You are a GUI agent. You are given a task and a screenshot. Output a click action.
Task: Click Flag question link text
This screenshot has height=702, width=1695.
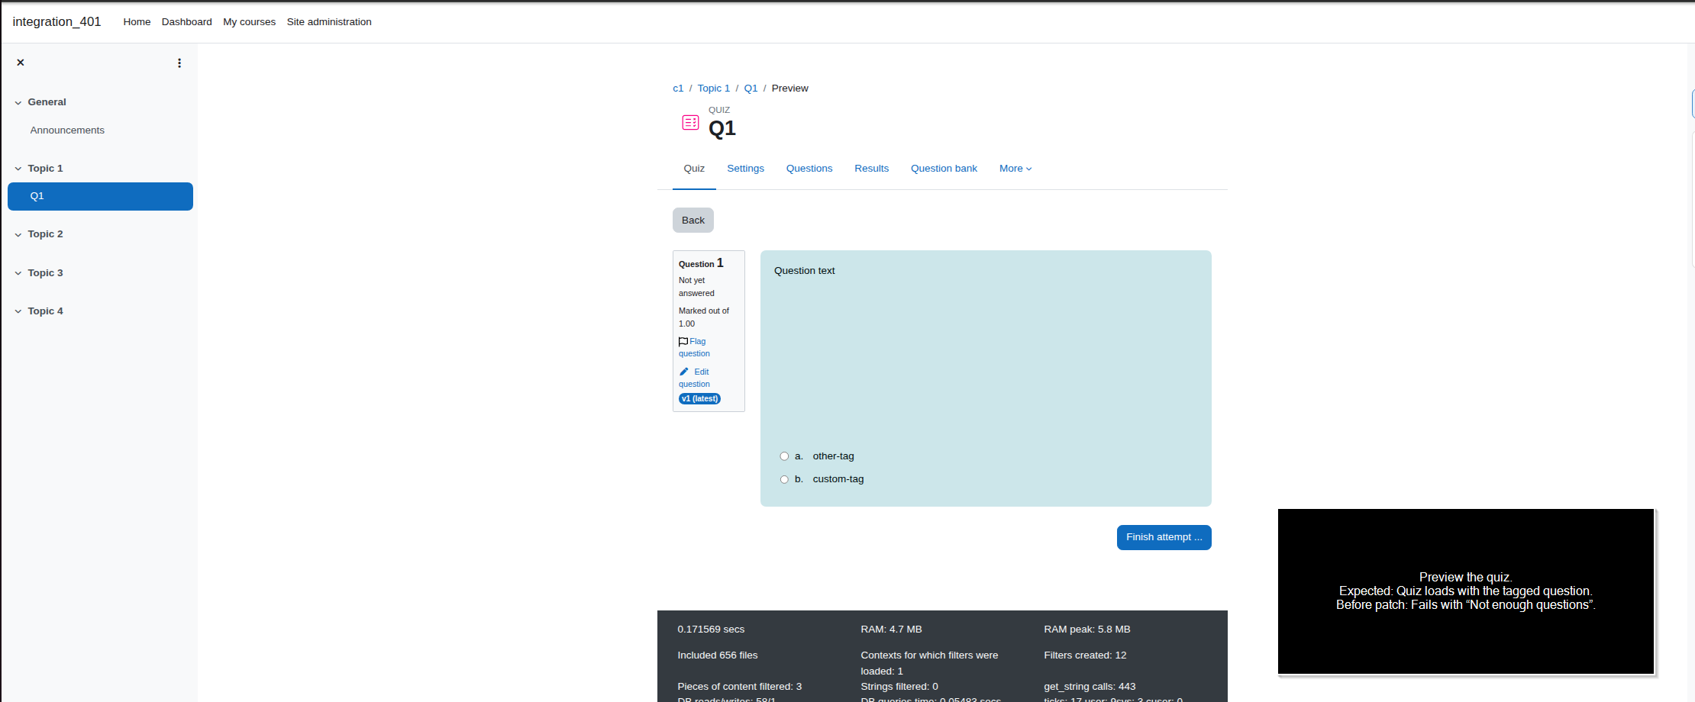694,347
